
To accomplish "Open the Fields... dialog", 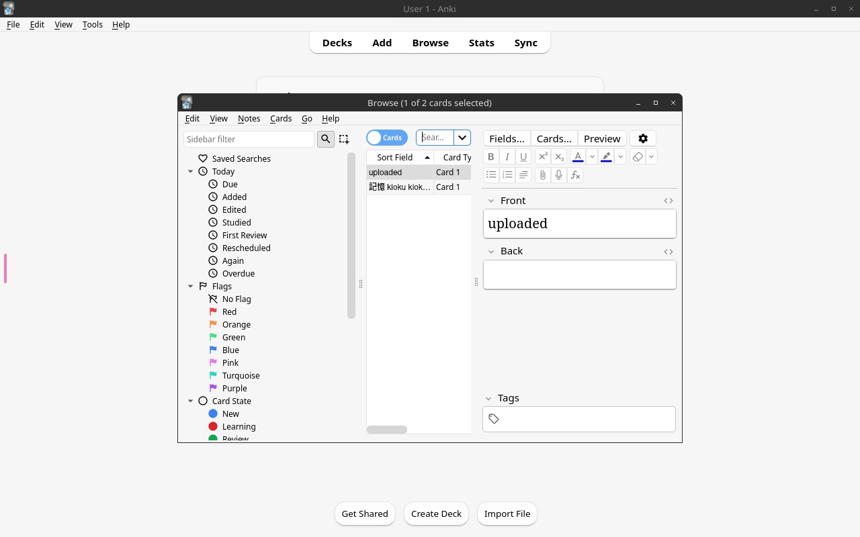I will tap(507, 138).
